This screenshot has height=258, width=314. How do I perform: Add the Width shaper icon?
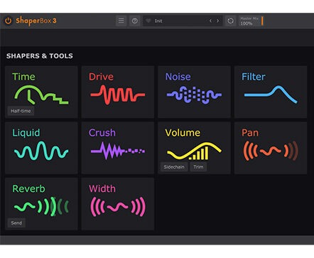[x=118, y=207]
